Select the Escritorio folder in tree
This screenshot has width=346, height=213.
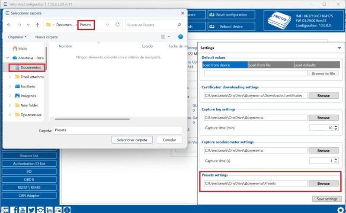point(25,87)
